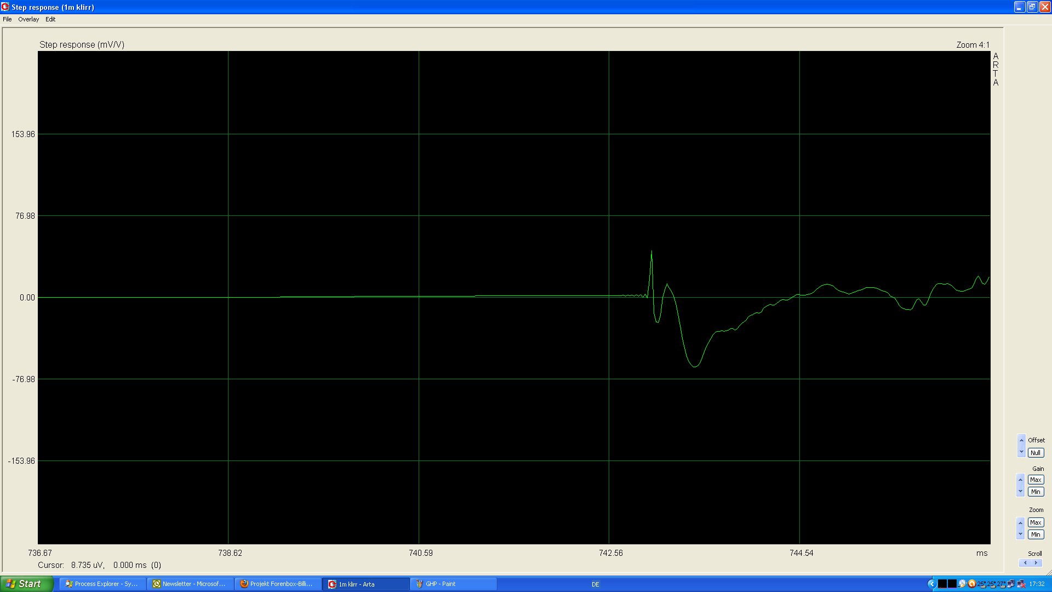Set Gain to Min
The width and height of the screenshot is (1052, 592).
click(x=1035, y=492)
